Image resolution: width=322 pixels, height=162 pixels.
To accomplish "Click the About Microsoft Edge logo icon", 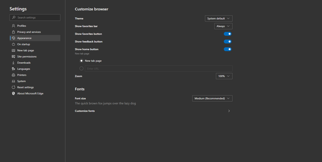I will click(13, 94).
